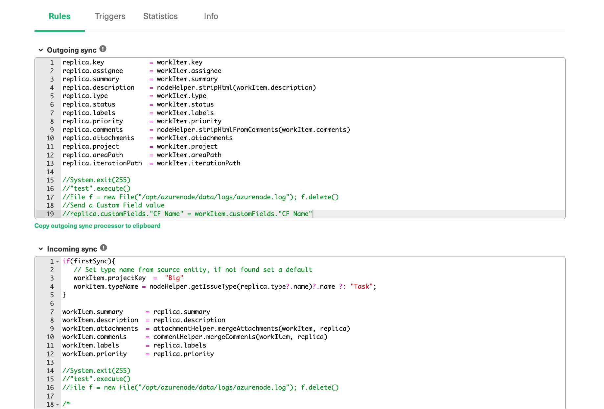Click the Outgoing sync heading text
This screenshot has height=409, width=604.
[x=72, y=50]
